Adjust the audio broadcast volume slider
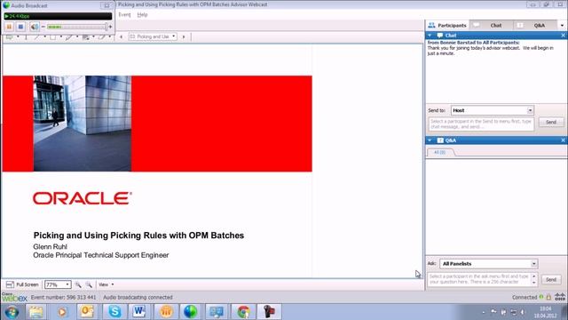The height and width of the screenshot is (320, 568). pos(77,27)
